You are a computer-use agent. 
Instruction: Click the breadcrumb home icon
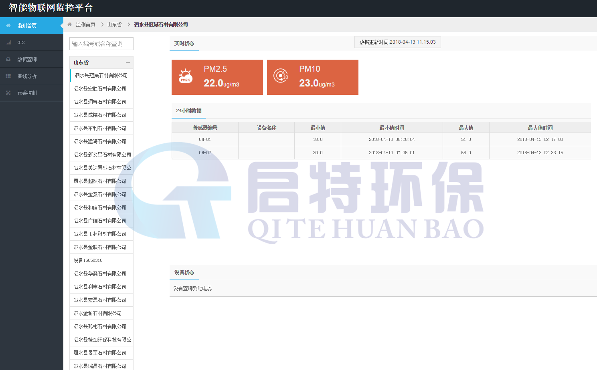tap(70, 24)
